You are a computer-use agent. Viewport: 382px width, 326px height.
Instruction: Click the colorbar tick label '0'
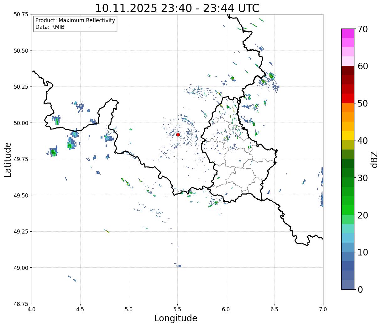tap(360, 290)
